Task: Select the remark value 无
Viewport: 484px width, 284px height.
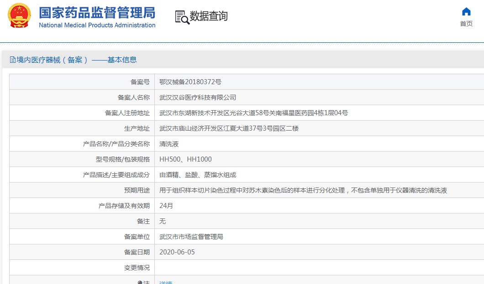Action: [x=163, y=221]
